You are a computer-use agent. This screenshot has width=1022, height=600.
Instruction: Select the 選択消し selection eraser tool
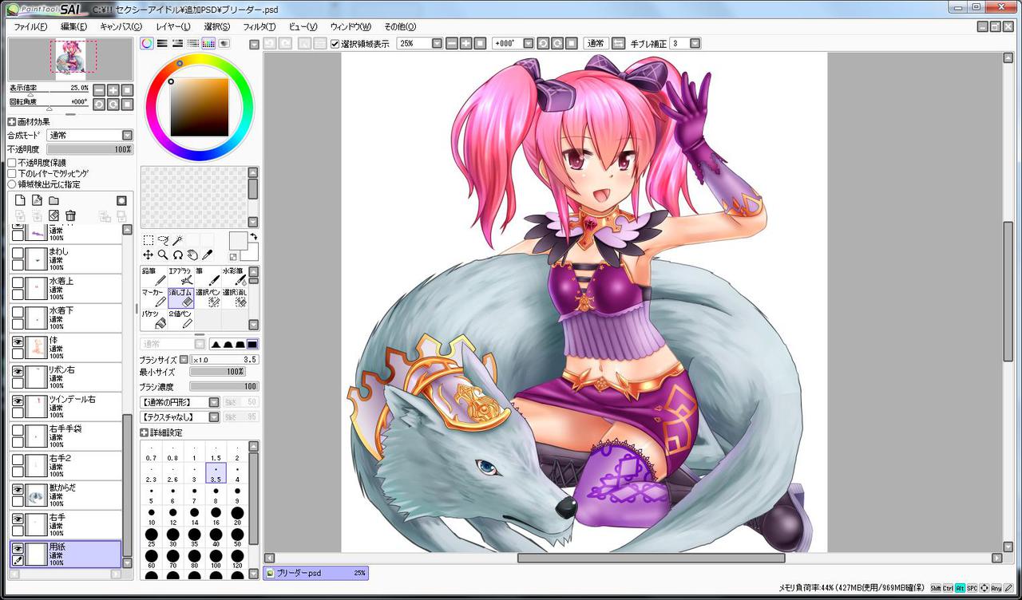[233, 298]
